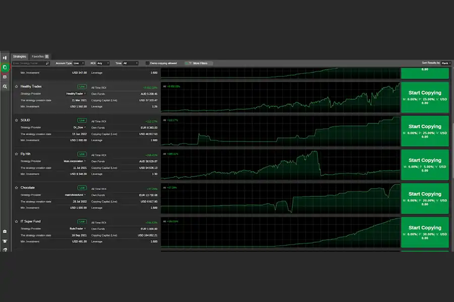
Task: Expand HealthyTrader provider dropdown arrow
Action: pyautogui.click(x=85, y=94)
